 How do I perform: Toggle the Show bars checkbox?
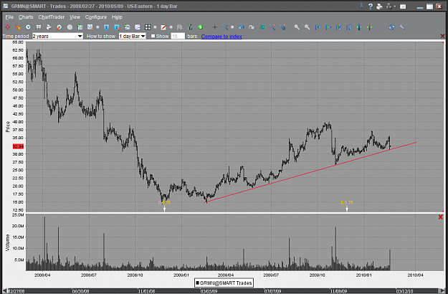(x=153, y=36)
